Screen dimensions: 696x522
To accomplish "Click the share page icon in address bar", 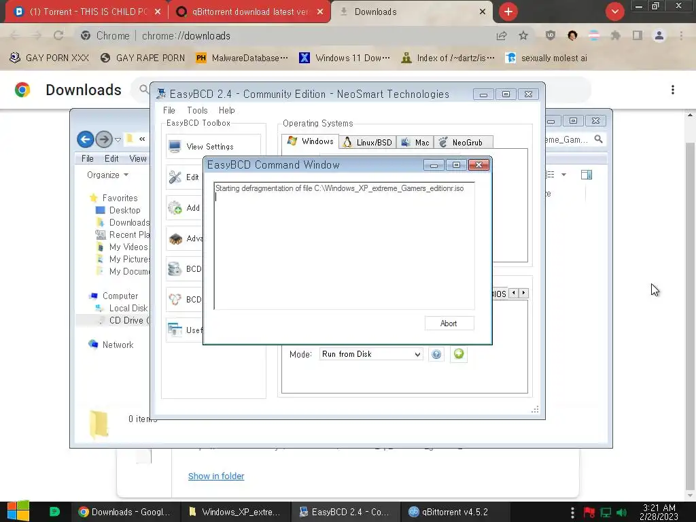I will click(502, 35).
